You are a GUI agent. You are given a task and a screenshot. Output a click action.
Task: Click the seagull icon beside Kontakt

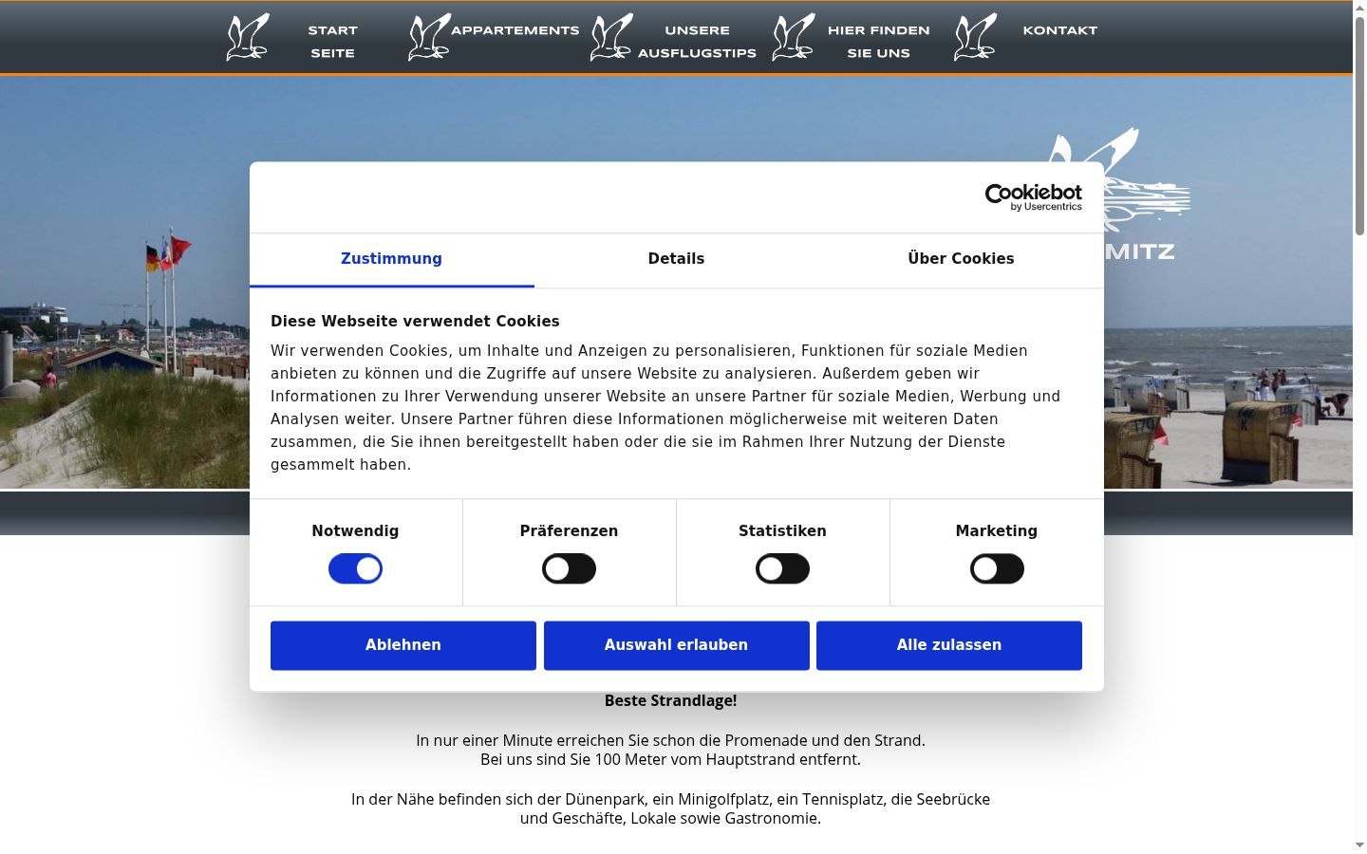[977, 37]
